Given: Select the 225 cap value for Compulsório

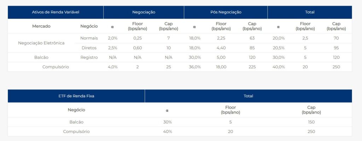Looking at the screenshot, I should 252,67.
